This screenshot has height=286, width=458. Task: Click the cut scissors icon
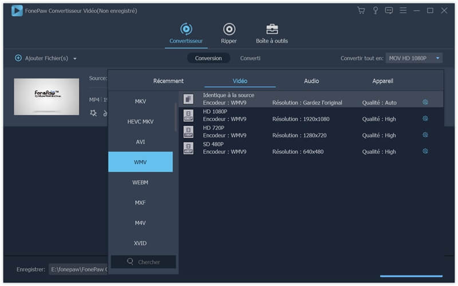pyautogui.click(x=105, y=113)
